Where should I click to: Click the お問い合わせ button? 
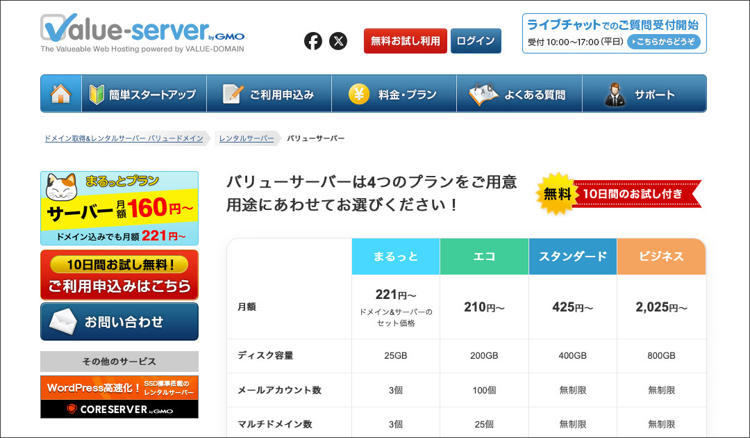click(119, 322)
